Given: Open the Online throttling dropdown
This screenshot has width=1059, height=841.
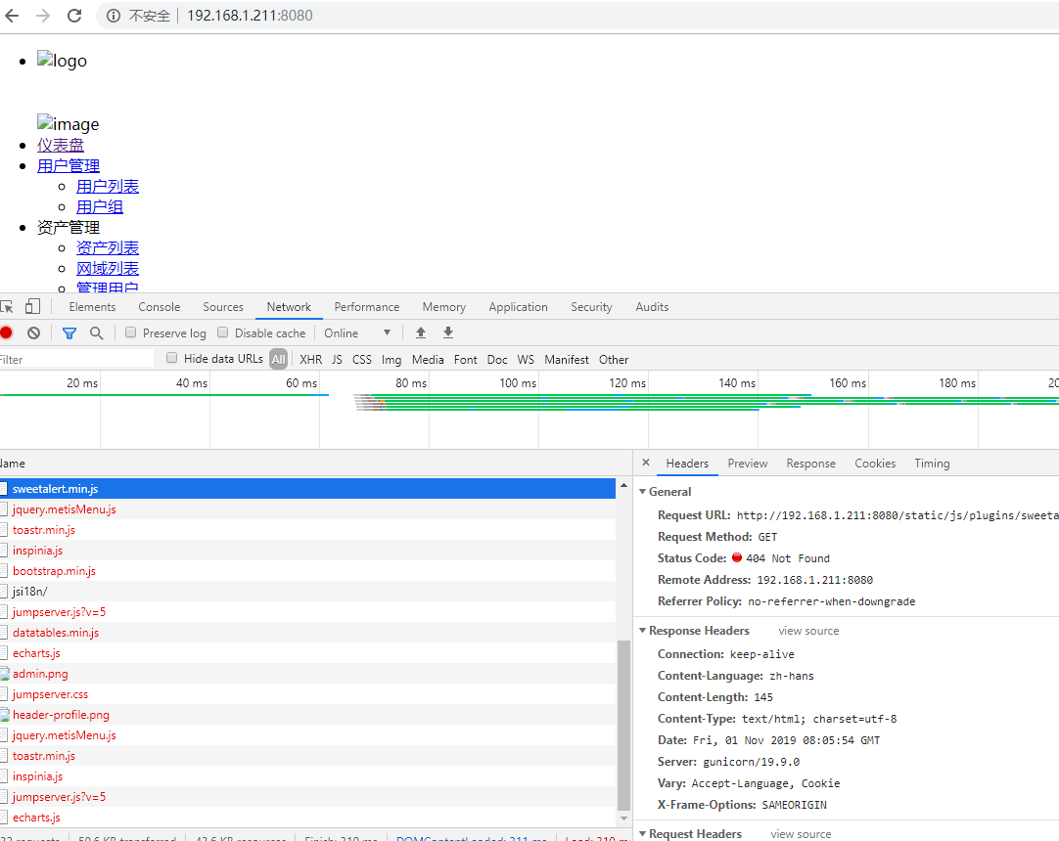Looking at the screenshot, I should tap(357, 332).
